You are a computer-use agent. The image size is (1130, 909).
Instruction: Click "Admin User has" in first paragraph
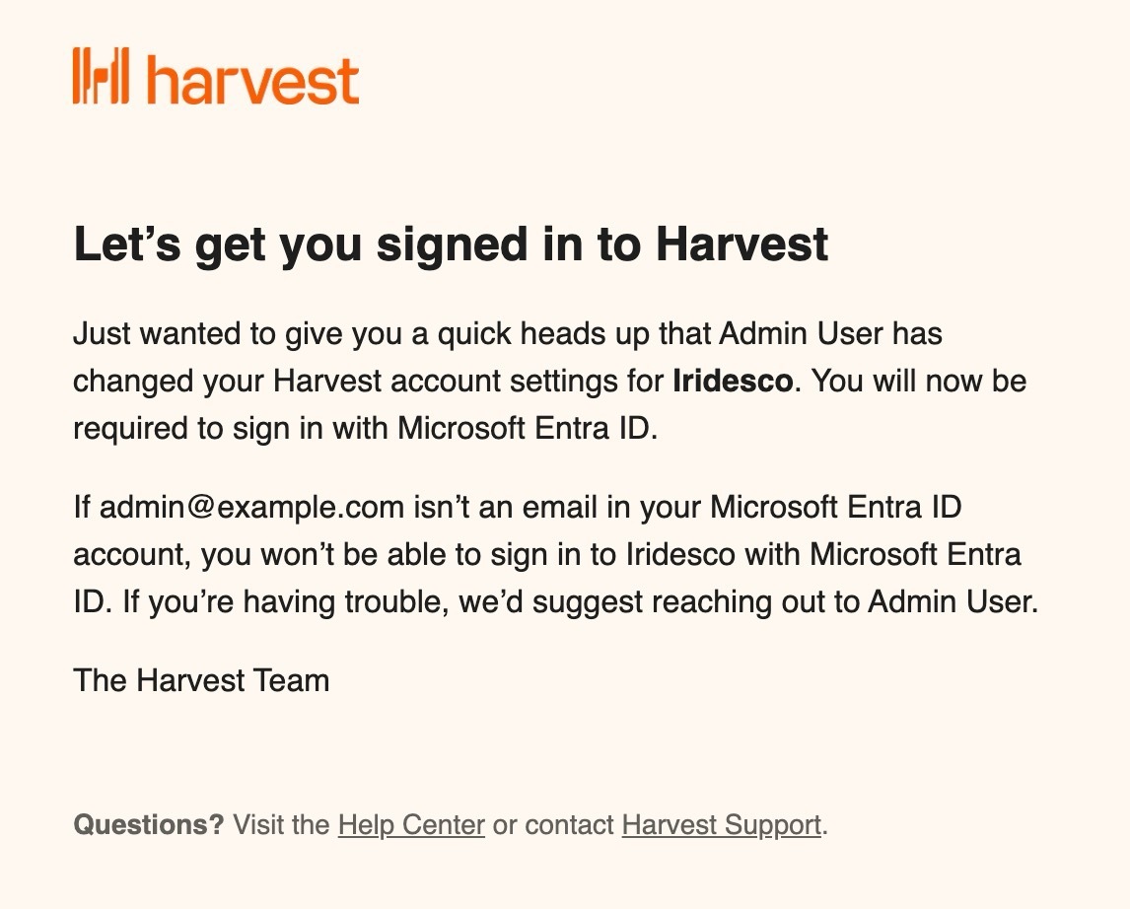coord(831,333)
